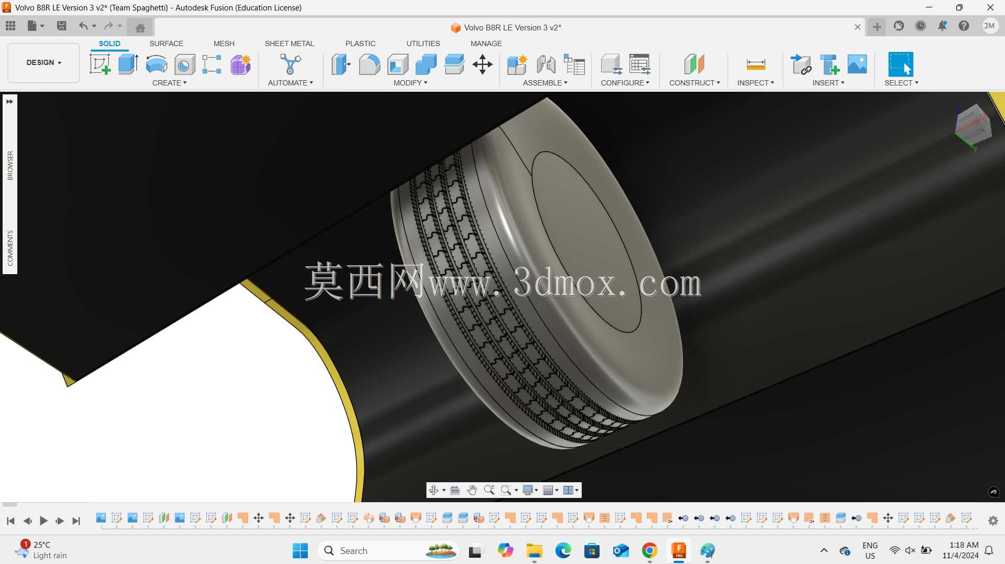Switch to the SURFACE tab
Image resolution: width=1005 pixels, height=564 pixels.
click(x=166, y=44)
